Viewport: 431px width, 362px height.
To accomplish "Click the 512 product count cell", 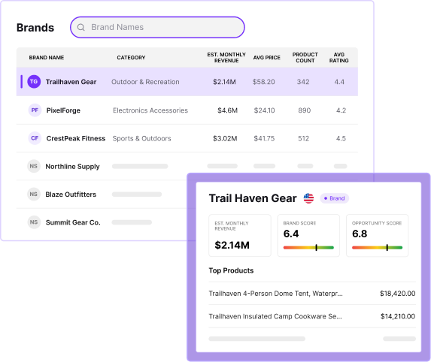I will click(x=303, y=138).
